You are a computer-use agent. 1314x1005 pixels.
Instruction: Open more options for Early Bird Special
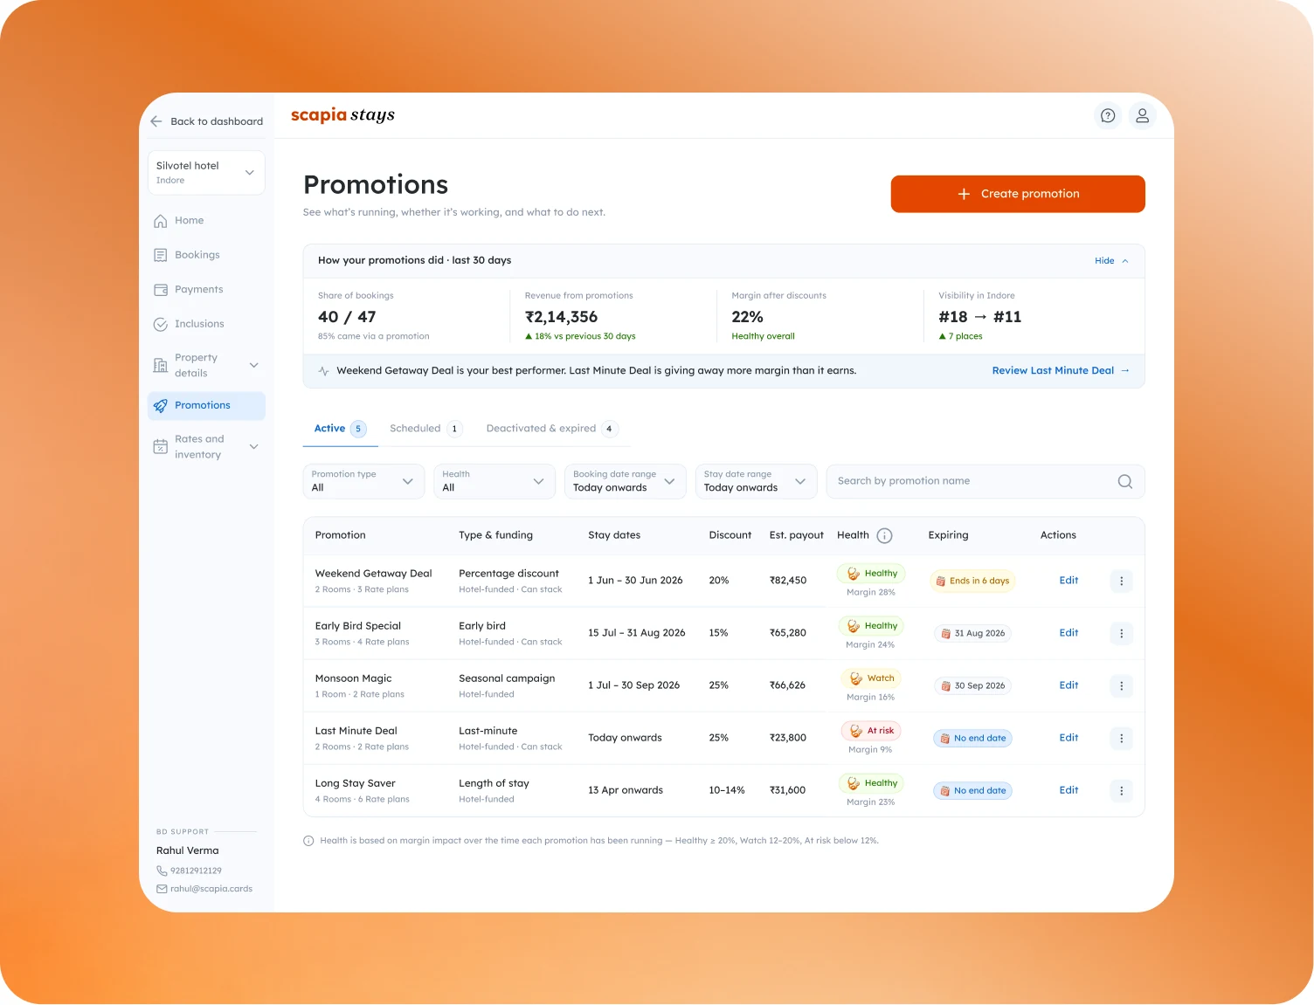tap(1122, 633)
